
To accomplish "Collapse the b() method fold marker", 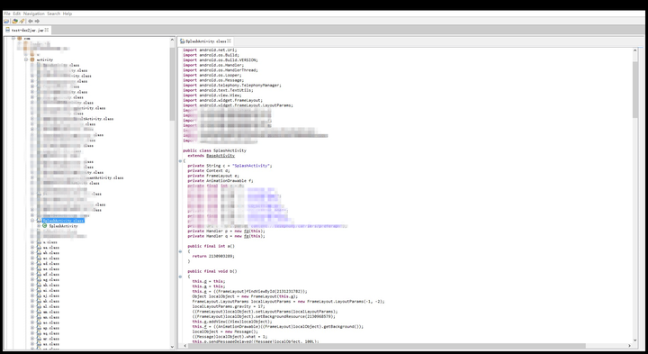I will coord(180,277).
